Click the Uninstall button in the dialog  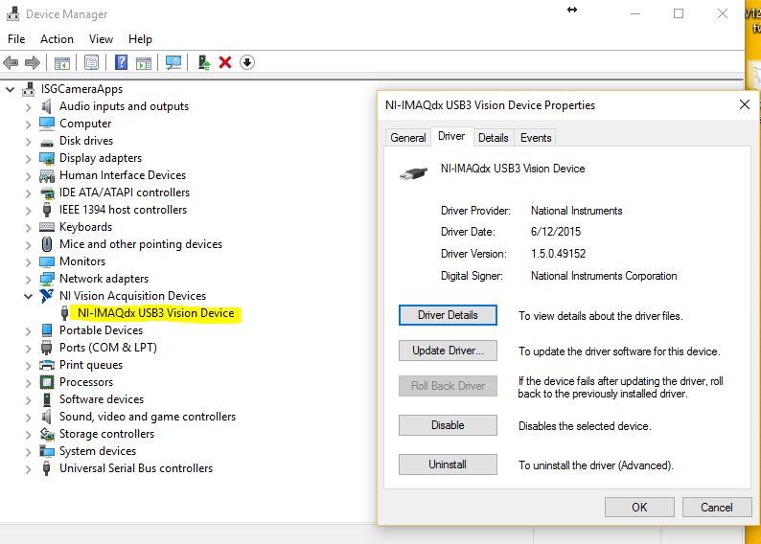coord(448,465)
